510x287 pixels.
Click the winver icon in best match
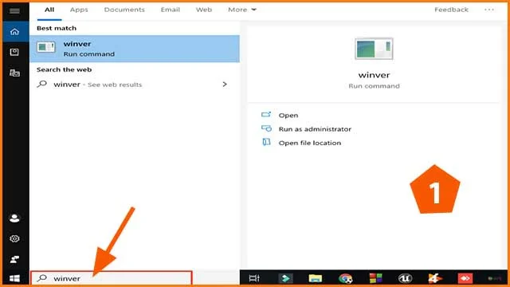pos(46,48)
